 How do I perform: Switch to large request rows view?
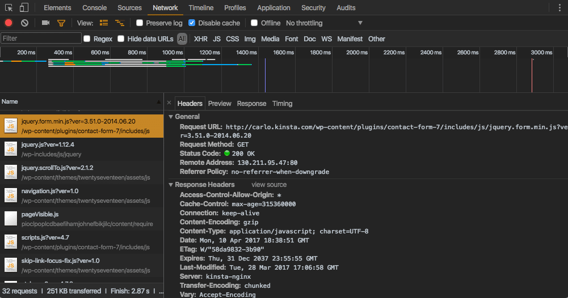pos(104,23)
